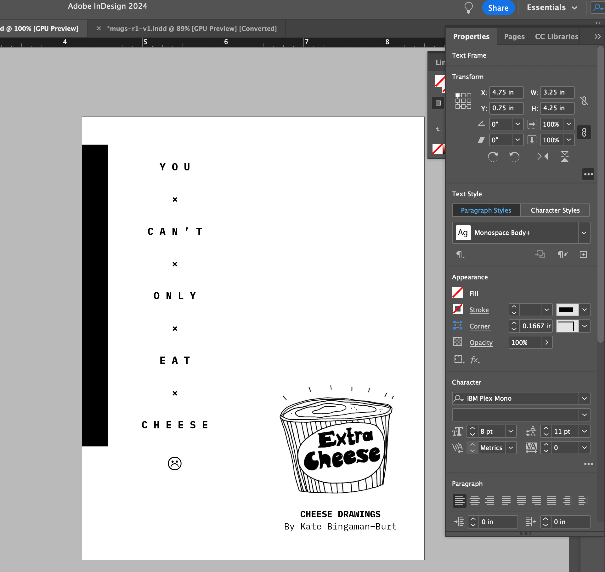Enable justify all lines alignment
Viewport: 605px width, 572px height.
(551, 500)
